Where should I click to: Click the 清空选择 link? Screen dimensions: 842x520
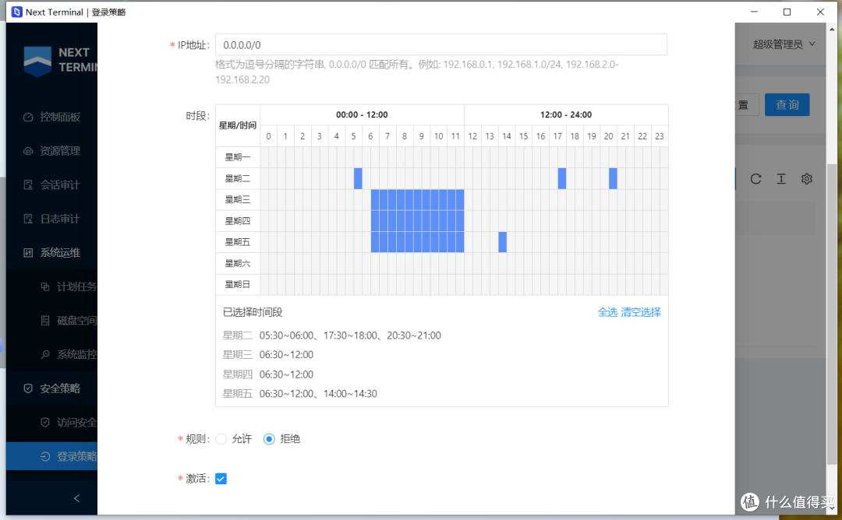pyautogui.click(x=641, y=312)
